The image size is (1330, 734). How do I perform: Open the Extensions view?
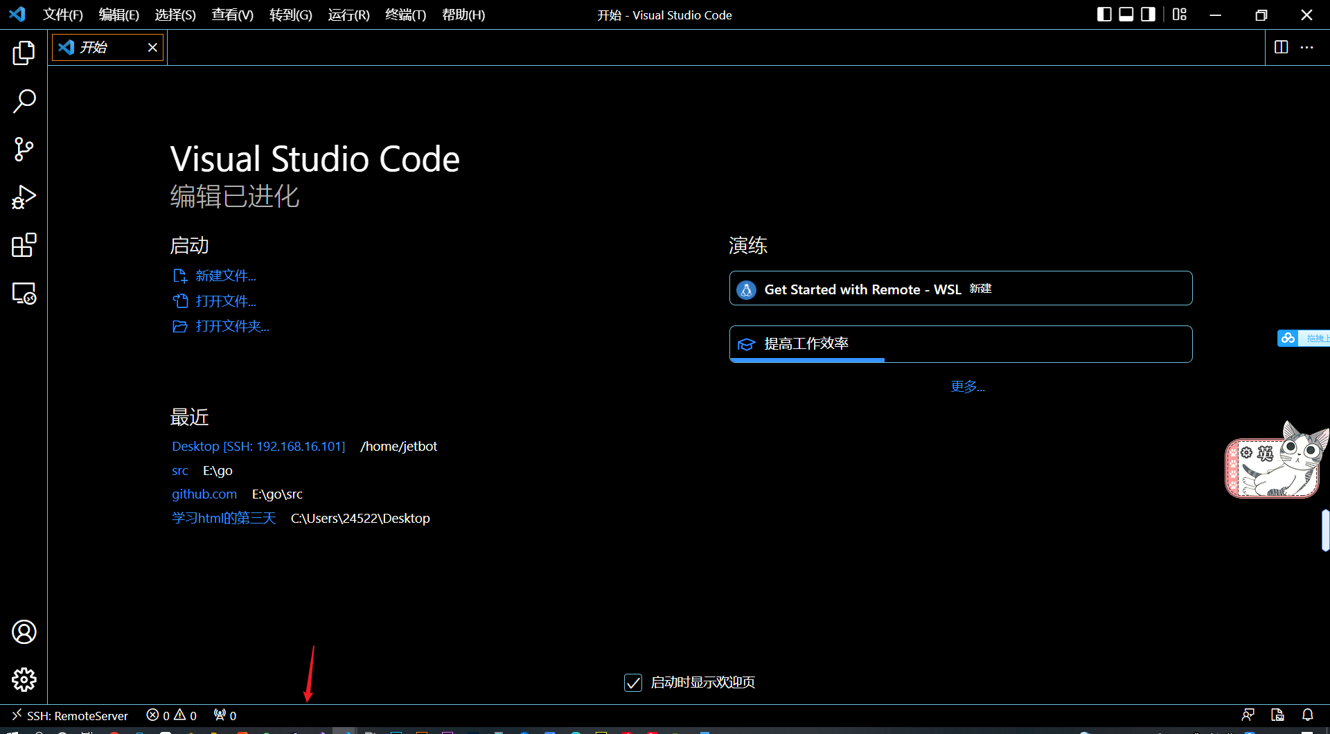[24, 245]
